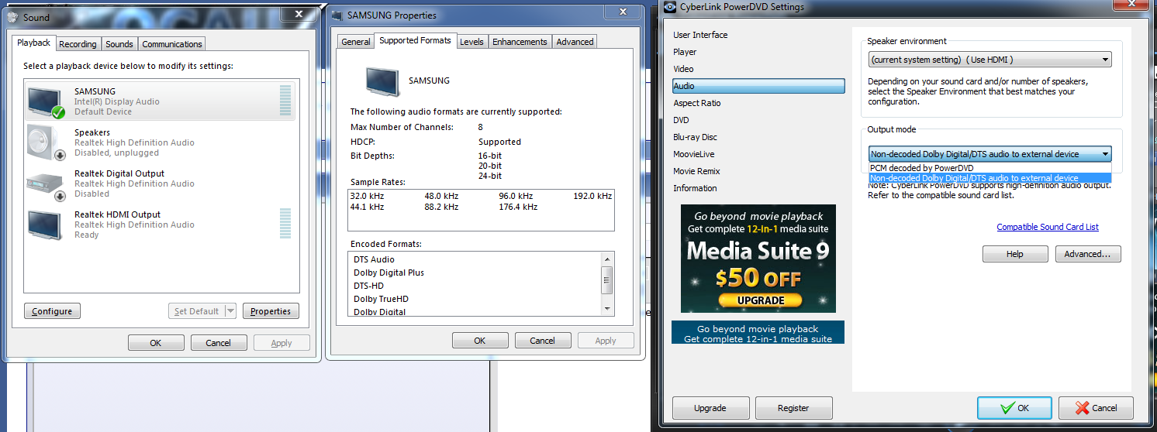Click Cancel in SAMSUNG Properties window
Screen dimensions: 1157x432
pos(542,341)
